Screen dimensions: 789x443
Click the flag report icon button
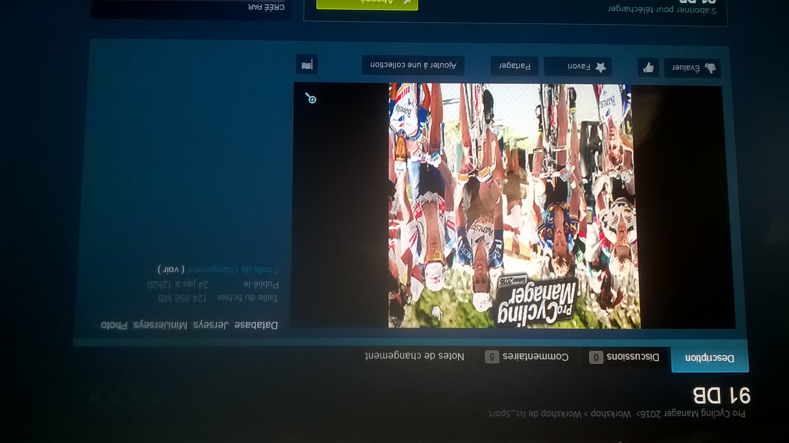click(307, 65)
